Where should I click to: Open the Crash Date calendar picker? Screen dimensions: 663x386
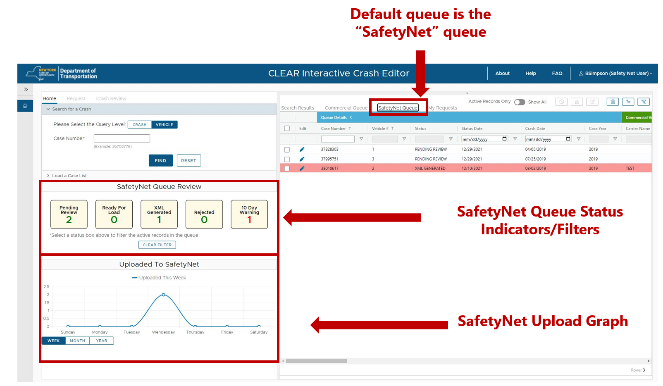point(568,139)
